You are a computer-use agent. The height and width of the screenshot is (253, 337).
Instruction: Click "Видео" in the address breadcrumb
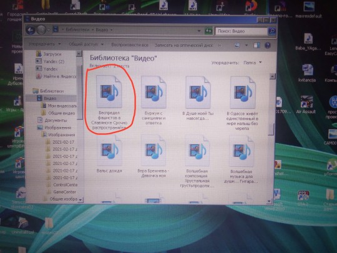point(102,30)
